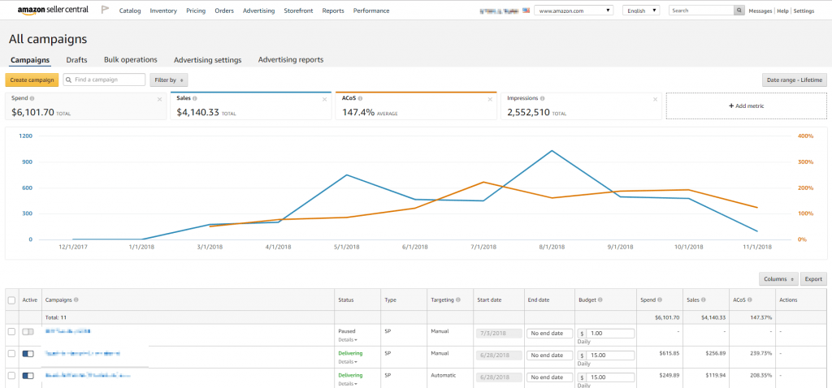Open the Pricing menu
The image size is (832, 388).
(196, 11)
